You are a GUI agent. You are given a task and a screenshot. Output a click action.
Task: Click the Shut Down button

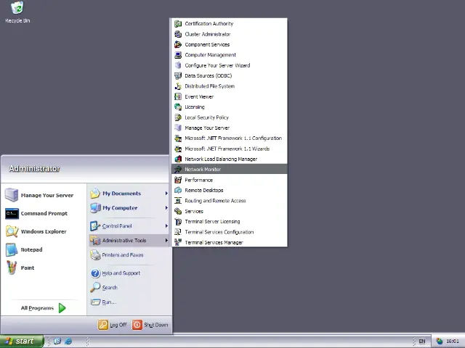(150, 325)
